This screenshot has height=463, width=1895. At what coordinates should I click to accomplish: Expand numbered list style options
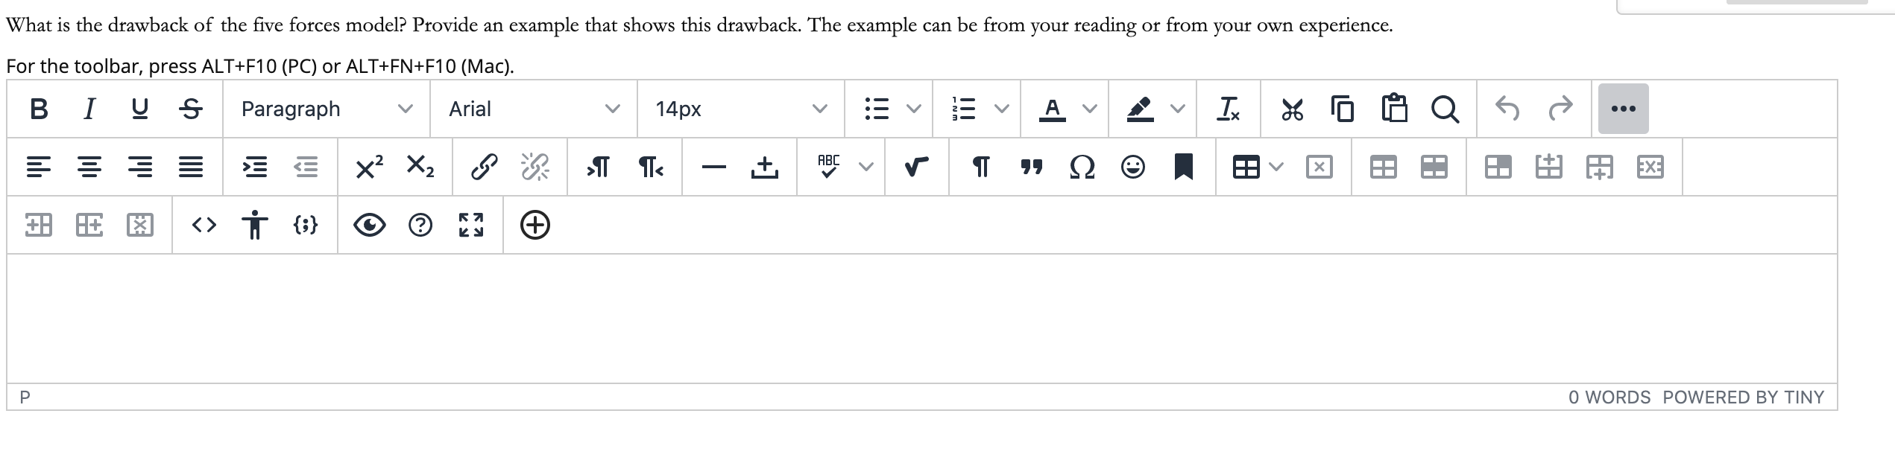1002,109
